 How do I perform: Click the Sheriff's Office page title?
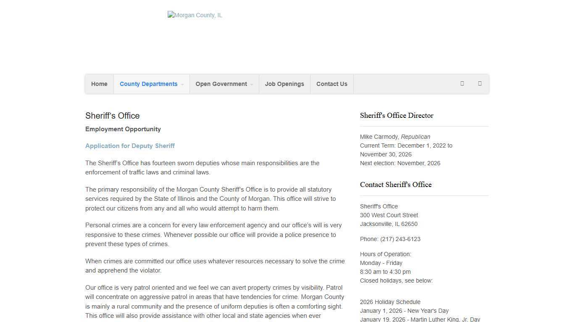[112, 116]
